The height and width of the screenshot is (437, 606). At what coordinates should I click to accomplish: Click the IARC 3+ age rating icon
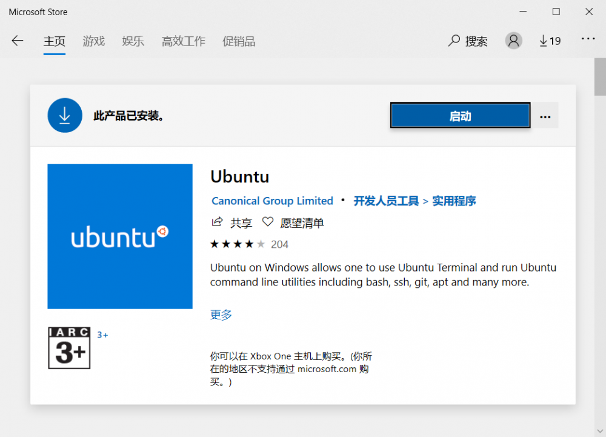tap(68, 348)
